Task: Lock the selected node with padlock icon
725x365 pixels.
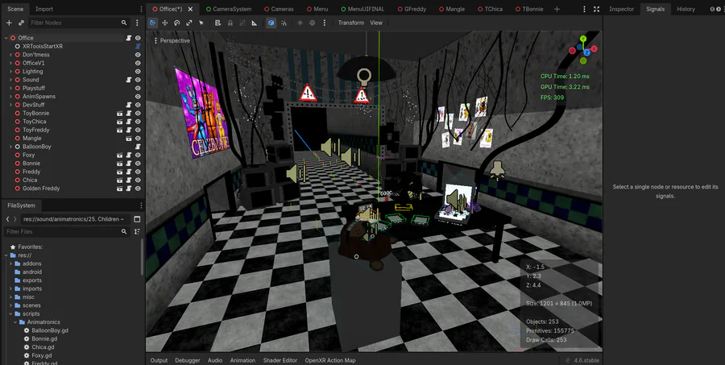Action: click(230, 23)
